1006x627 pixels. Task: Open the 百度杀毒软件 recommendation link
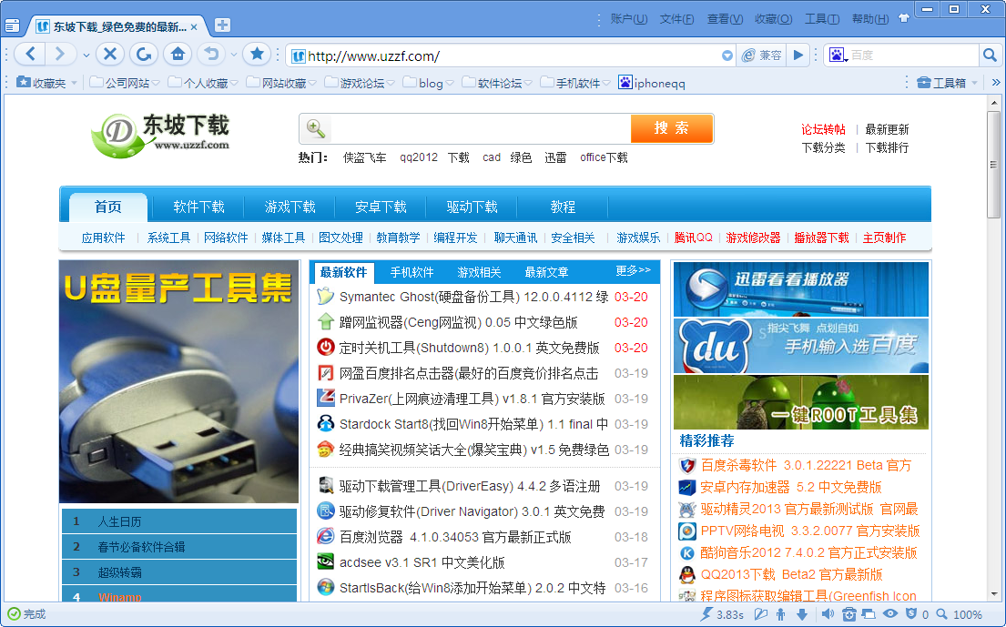tap(806, 465)
